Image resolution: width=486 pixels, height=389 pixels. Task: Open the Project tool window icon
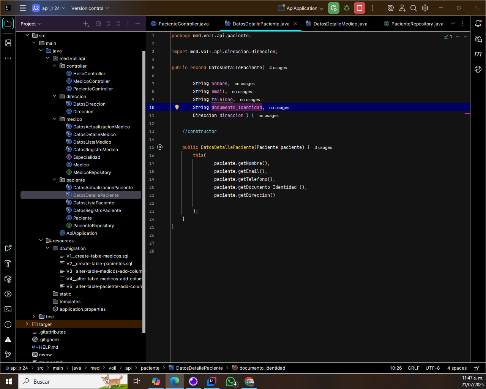(8, 24)
